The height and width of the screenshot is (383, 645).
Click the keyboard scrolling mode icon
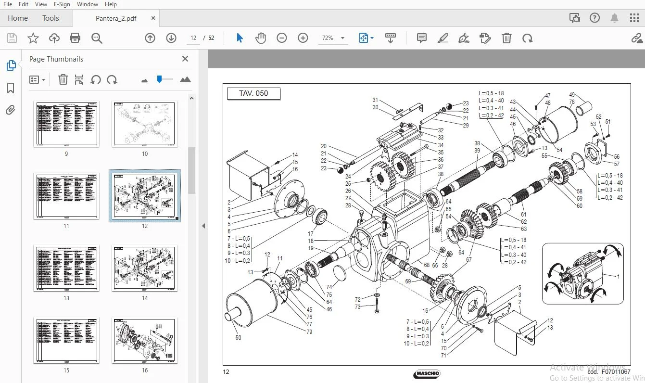click(x=391, y=38)
